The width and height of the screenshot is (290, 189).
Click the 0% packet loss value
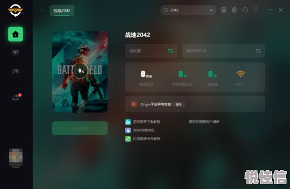click(212, 74)
